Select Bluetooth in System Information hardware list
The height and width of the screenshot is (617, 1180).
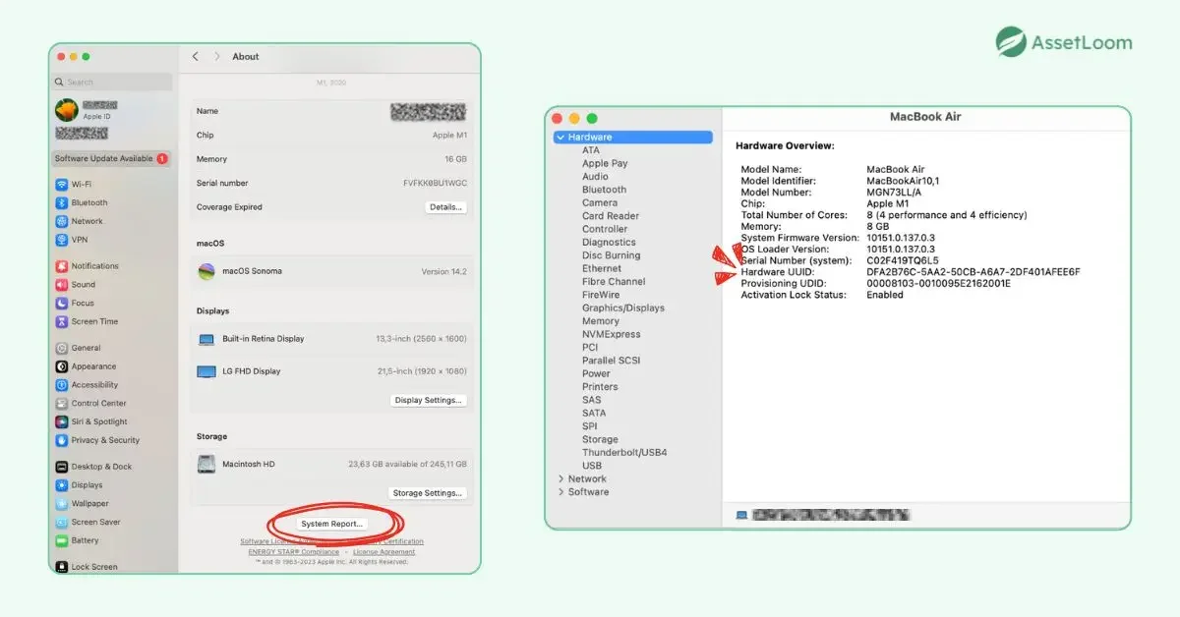point(604,190)
